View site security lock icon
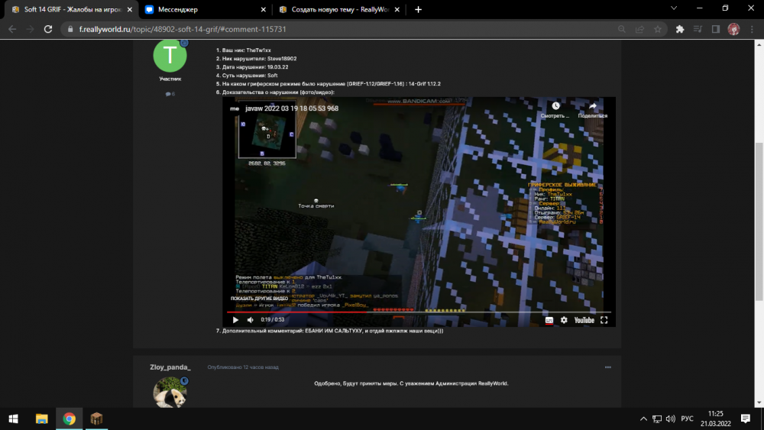This screenshot has width=764, height=430. pyautogui.click(x=70, y=29)
